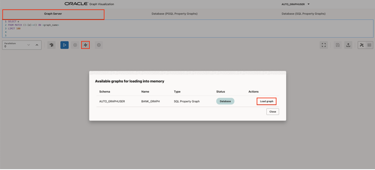
Task: Select the load graph into memory lightning icon
Action: coord(85,45)
